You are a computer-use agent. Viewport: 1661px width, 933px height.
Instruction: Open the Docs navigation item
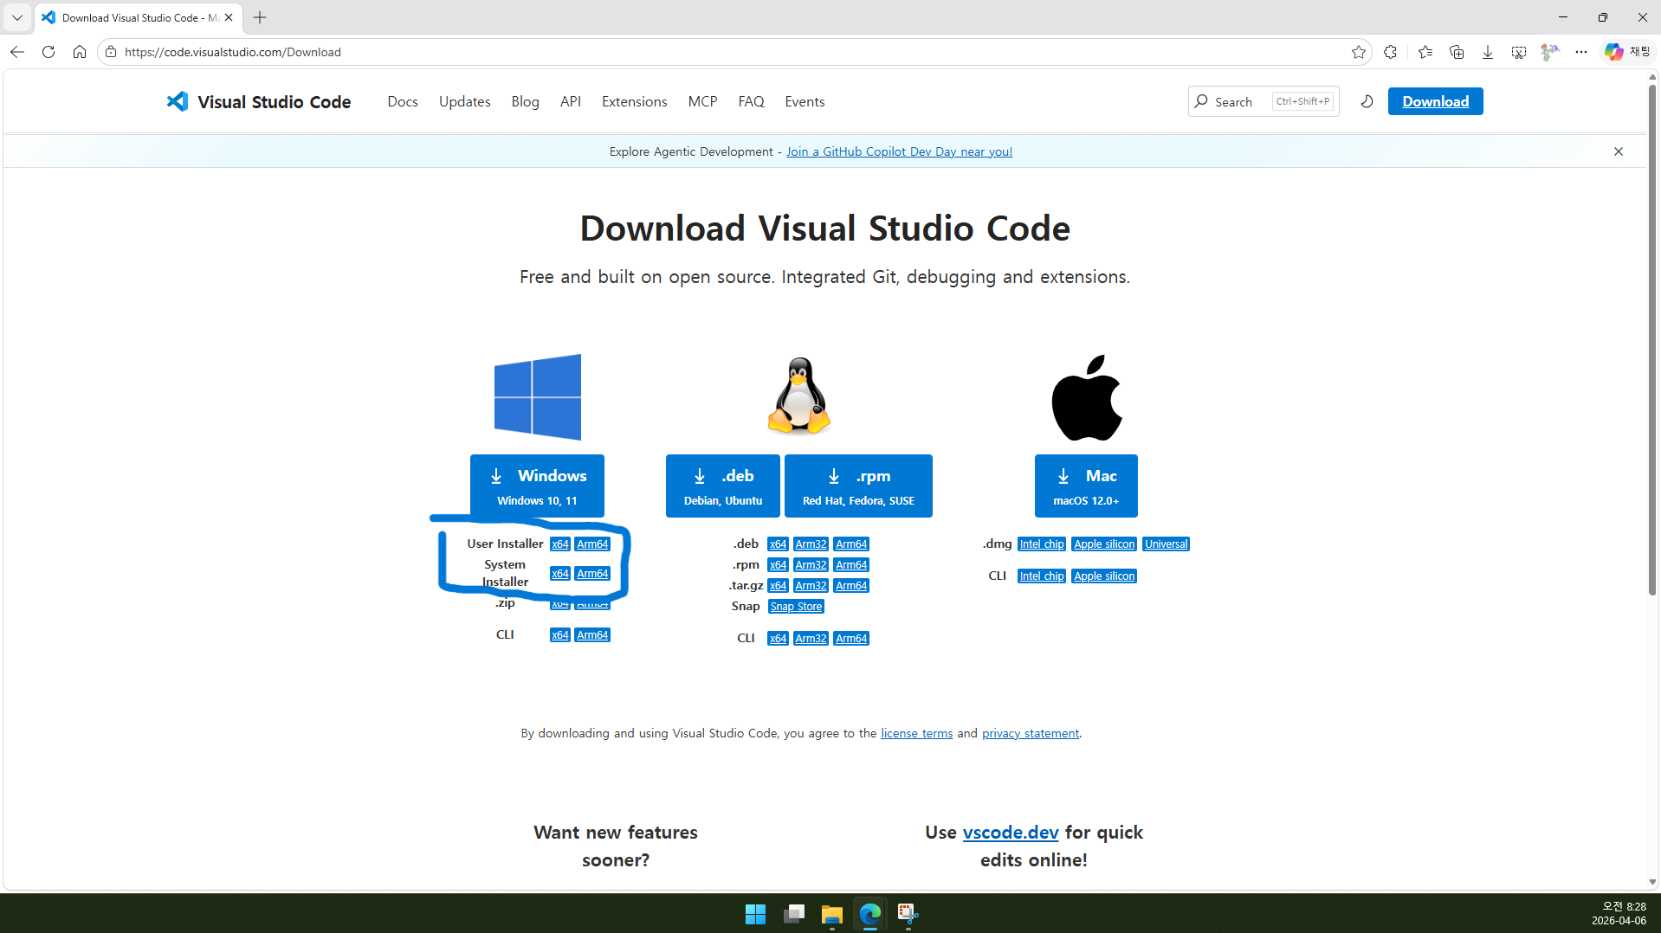(x=403, y=101)
